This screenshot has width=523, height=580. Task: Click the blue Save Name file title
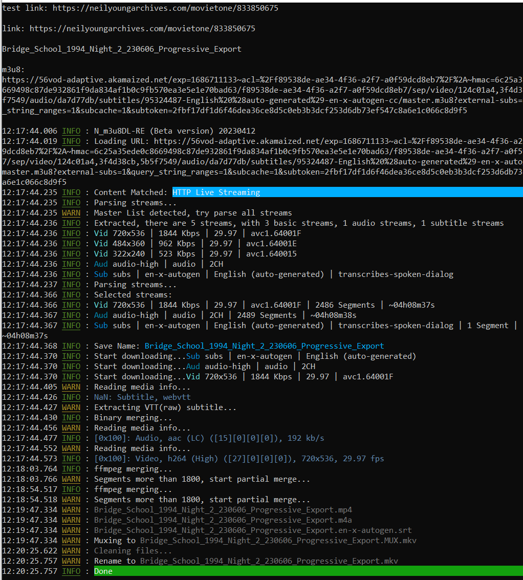pyautogui.click(x=264, y=346)
